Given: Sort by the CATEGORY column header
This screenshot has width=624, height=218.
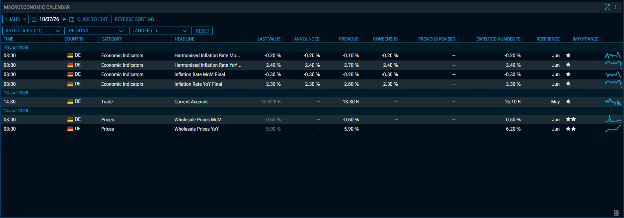Looking at the screenshot, I should click(x=112, y=39).
